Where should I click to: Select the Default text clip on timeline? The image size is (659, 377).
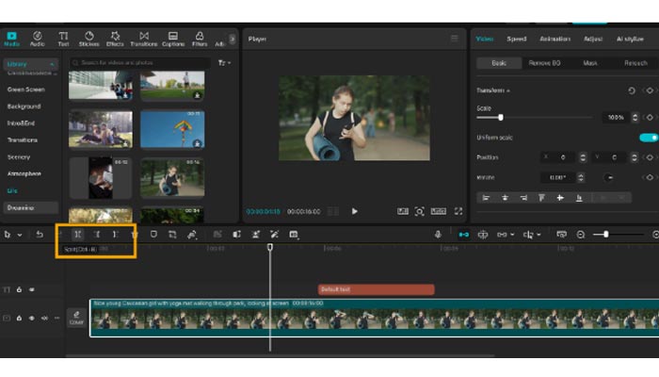point(376,289)
